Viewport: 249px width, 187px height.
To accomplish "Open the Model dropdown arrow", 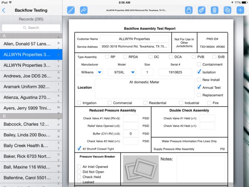I will pyautogui.click(x=133, y=72).
